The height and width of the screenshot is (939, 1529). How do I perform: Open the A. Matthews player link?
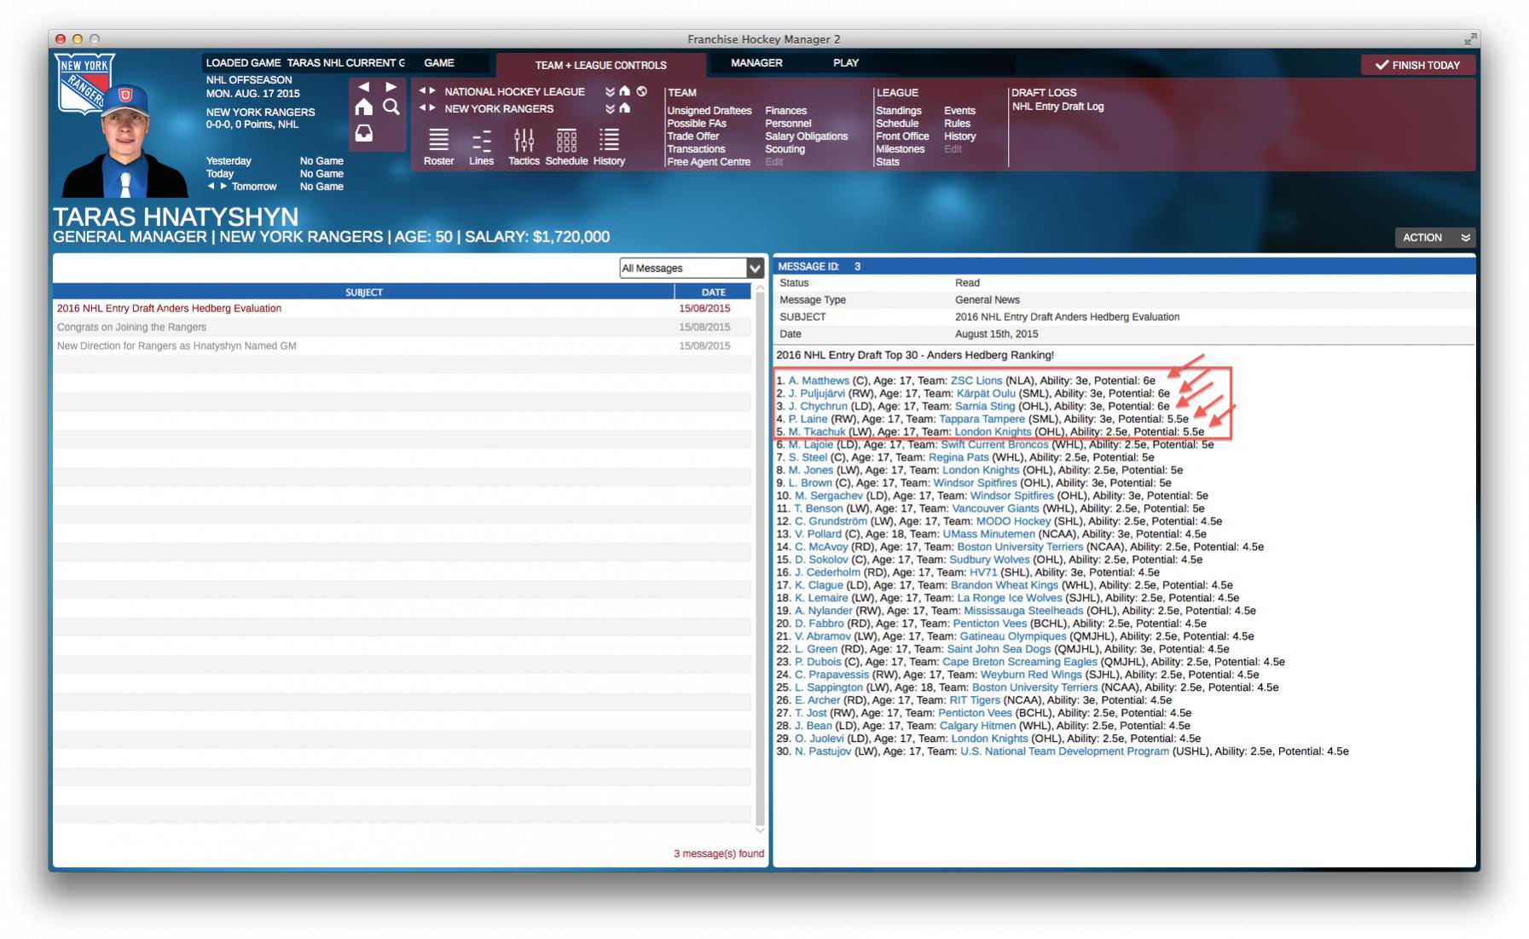click(x=819, y=381)
